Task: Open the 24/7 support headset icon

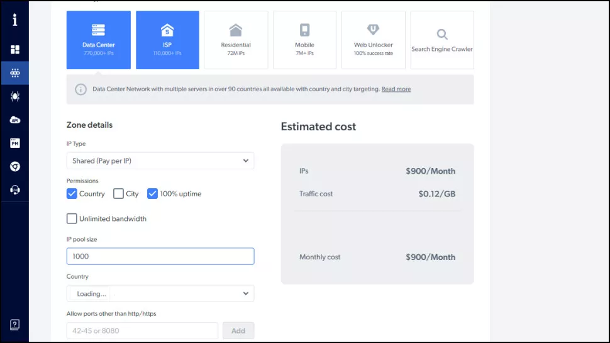Action: point(15,190)
